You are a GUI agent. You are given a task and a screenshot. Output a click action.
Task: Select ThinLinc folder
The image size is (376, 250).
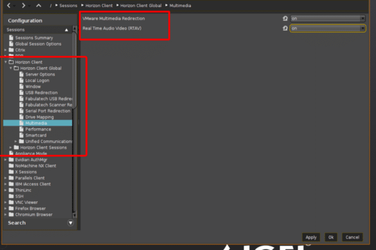(x=23, y=190)
